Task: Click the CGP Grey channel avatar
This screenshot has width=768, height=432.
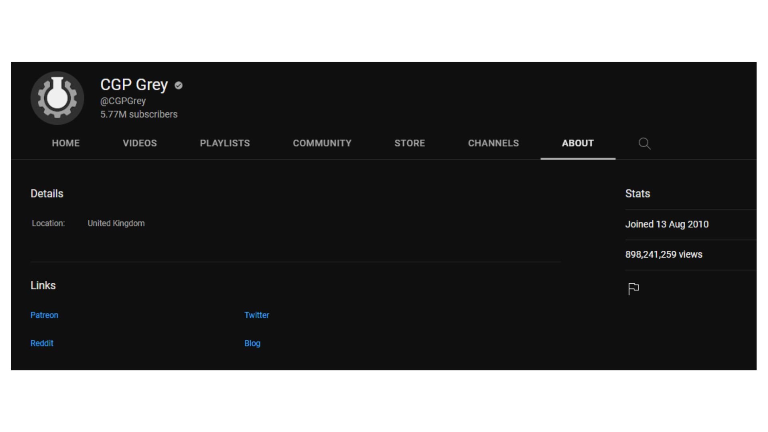Action: (57, 98)
